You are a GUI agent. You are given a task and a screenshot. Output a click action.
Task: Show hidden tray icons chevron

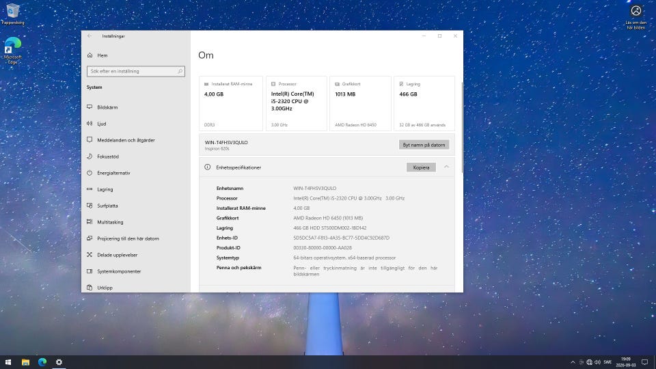tap(573, 362)
